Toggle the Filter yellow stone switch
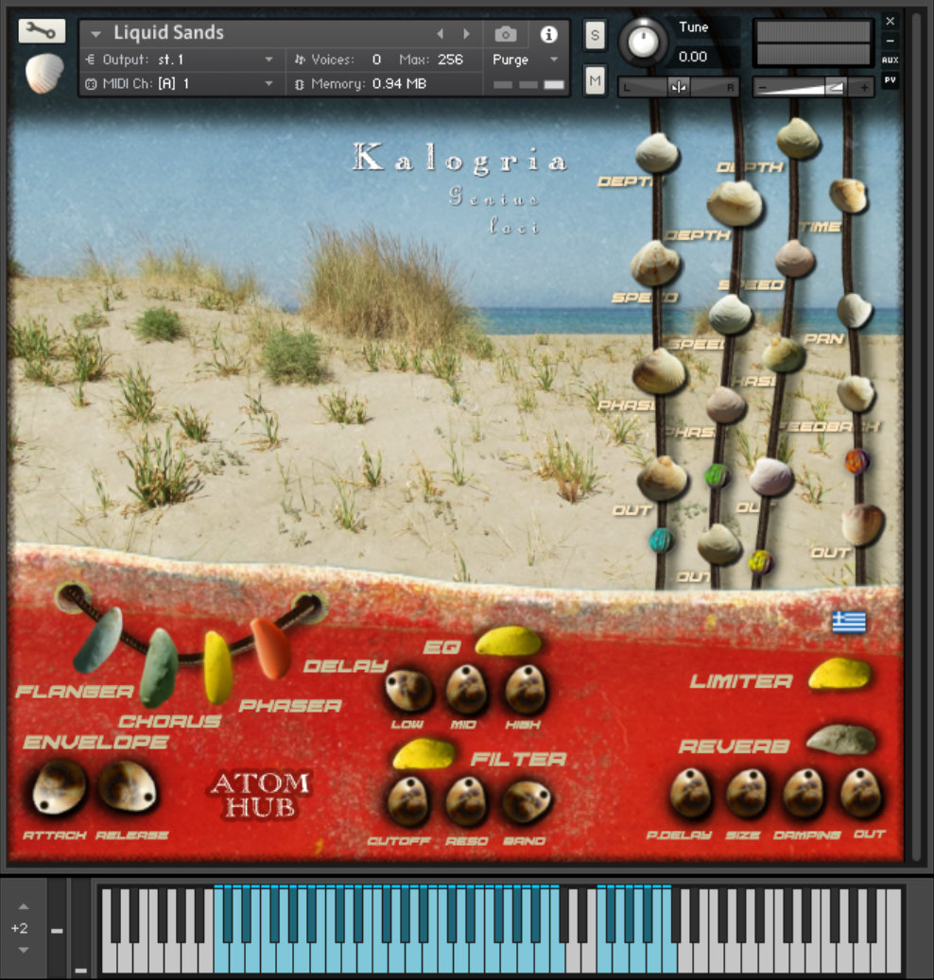The width and height of the screenshot is (934, 980). pyautogui.click(x=424, y=753)
